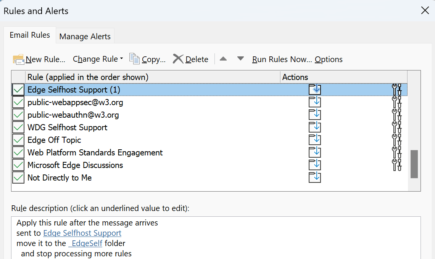Open the _EdgeSelf folder link

pos(85,243)
